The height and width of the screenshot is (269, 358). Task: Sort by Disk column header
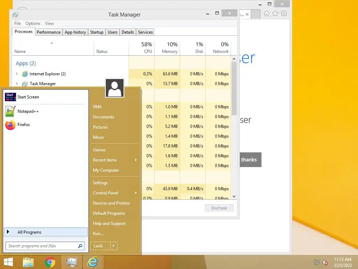(193, 48)
